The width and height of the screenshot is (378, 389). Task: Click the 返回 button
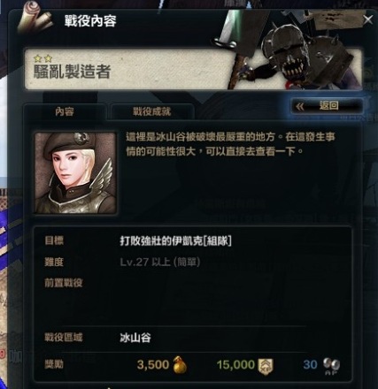(327, 106)
